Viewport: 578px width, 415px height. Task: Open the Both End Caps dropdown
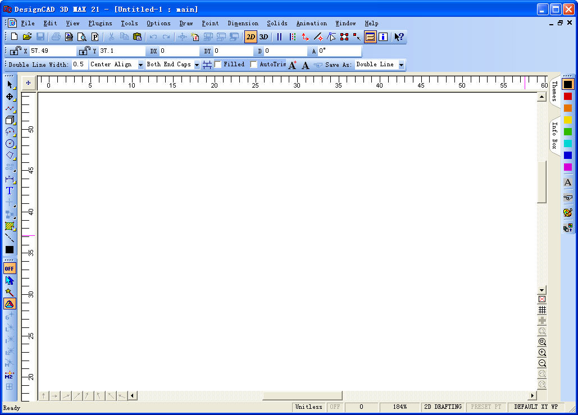[x=197, y=65]
